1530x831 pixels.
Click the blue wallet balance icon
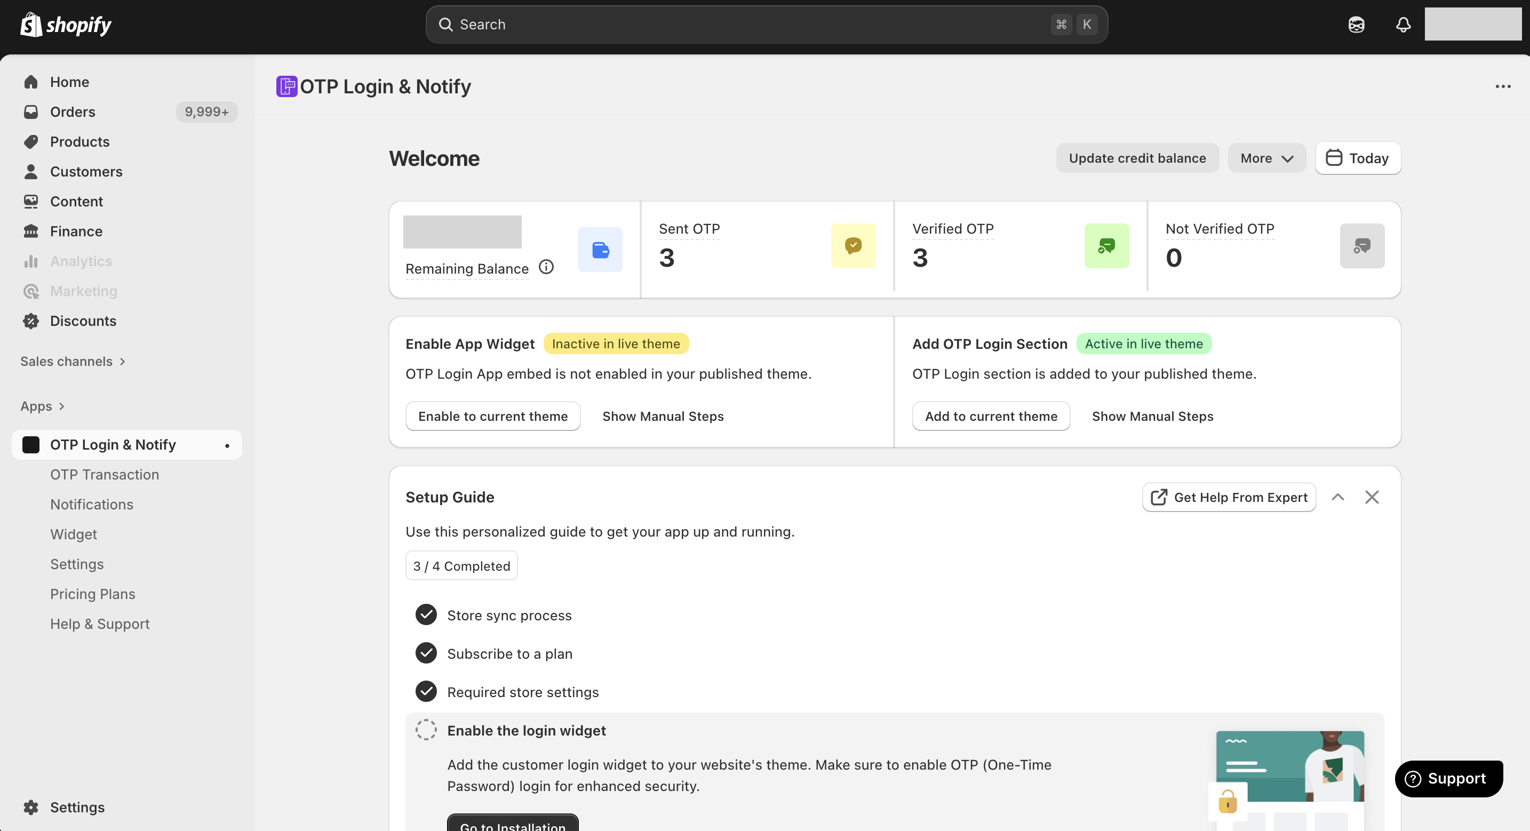(600, 250)
